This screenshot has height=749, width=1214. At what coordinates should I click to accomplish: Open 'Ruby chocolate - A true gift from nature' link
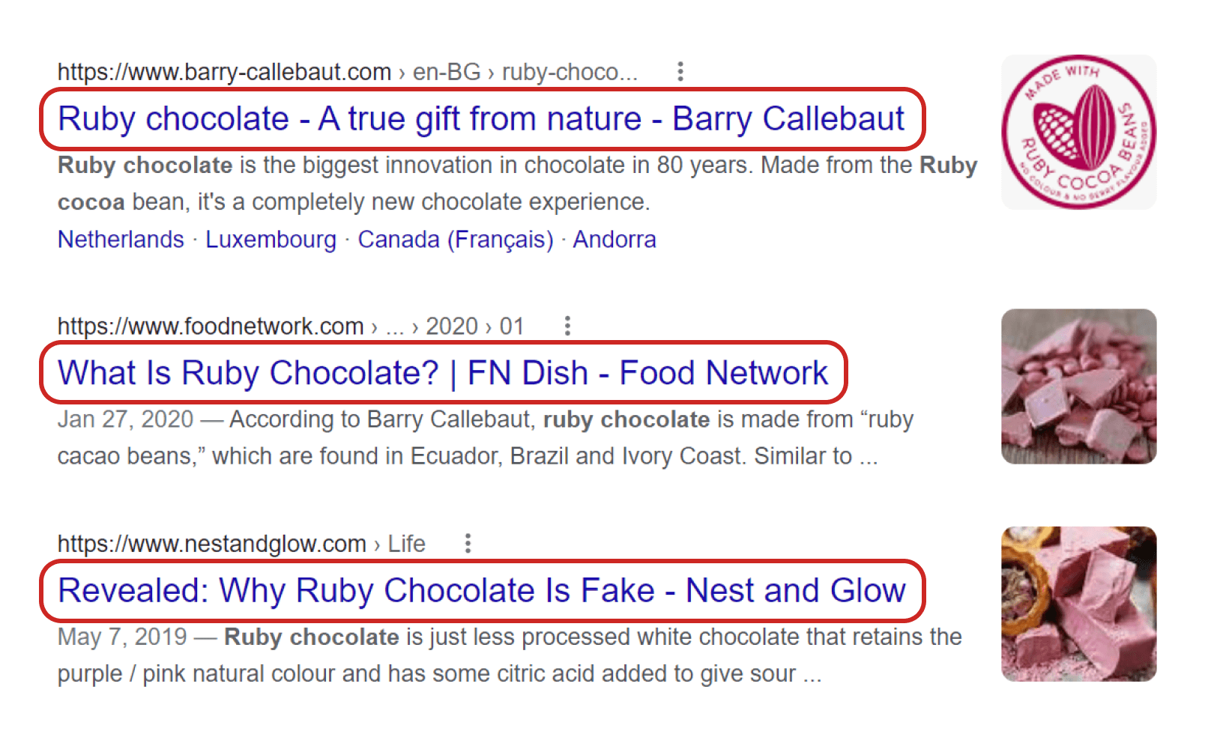point(480,119)
